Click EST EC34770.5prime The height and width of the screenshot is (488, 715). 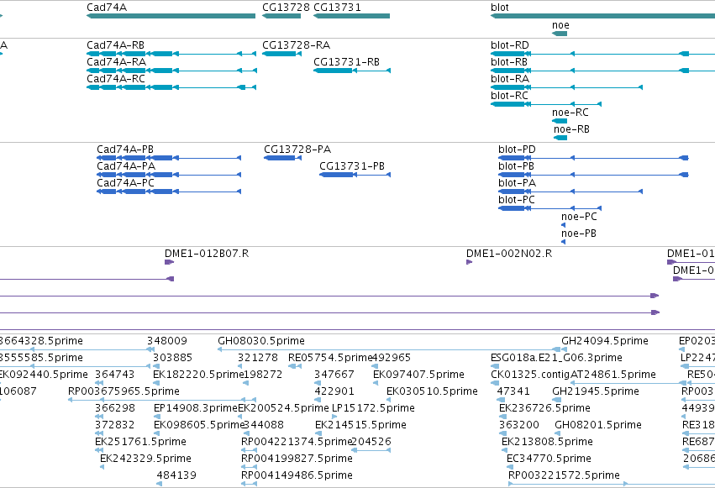[510, 467]
